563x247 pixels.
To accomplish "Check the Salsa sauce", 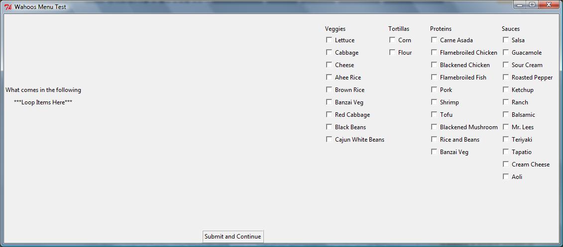I will click(506, 40).
